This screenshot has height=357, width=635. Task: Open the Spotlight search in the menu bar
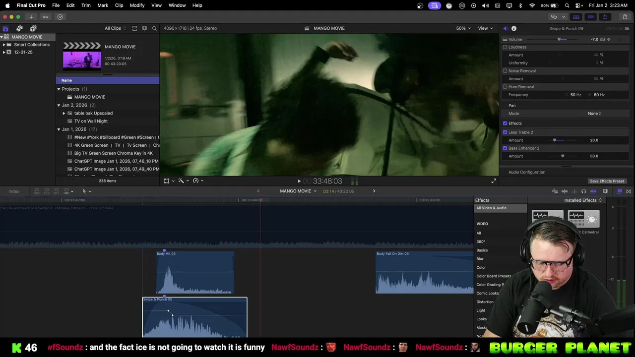pos(567,5)
